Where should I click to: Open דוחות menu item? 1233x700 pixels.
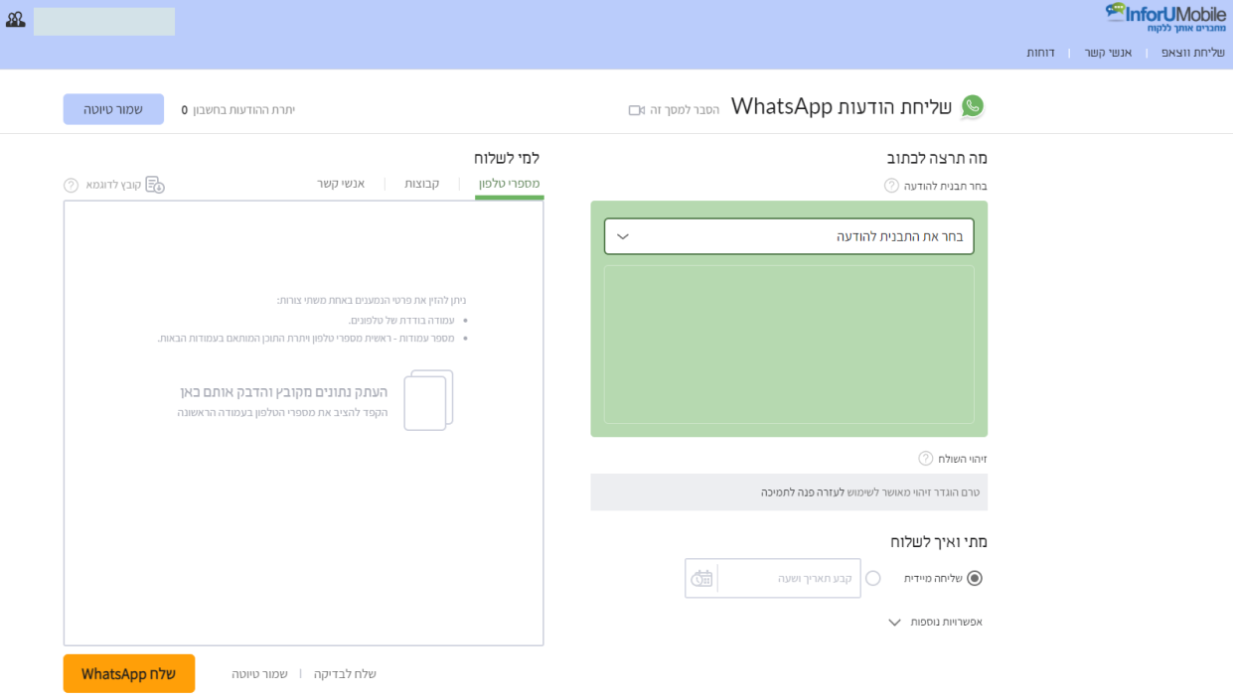pyautogui.click(x=1040, y=52)
